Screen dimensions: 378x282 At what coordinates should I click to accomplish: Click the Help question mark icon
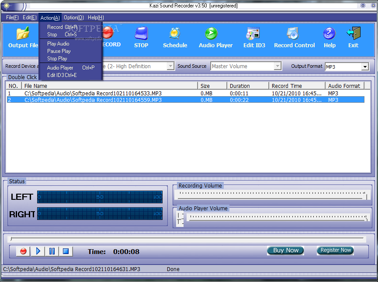[329, 33]
